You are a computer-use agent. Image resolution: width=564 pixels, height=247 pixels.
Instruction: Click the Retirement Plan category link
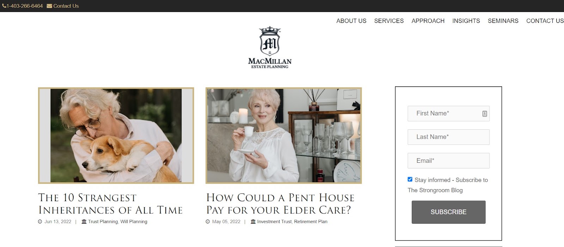(x=311, y=222)
